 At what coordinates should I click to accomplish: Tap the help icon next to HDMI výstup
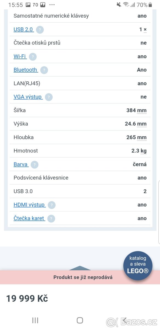click(52, 205)
